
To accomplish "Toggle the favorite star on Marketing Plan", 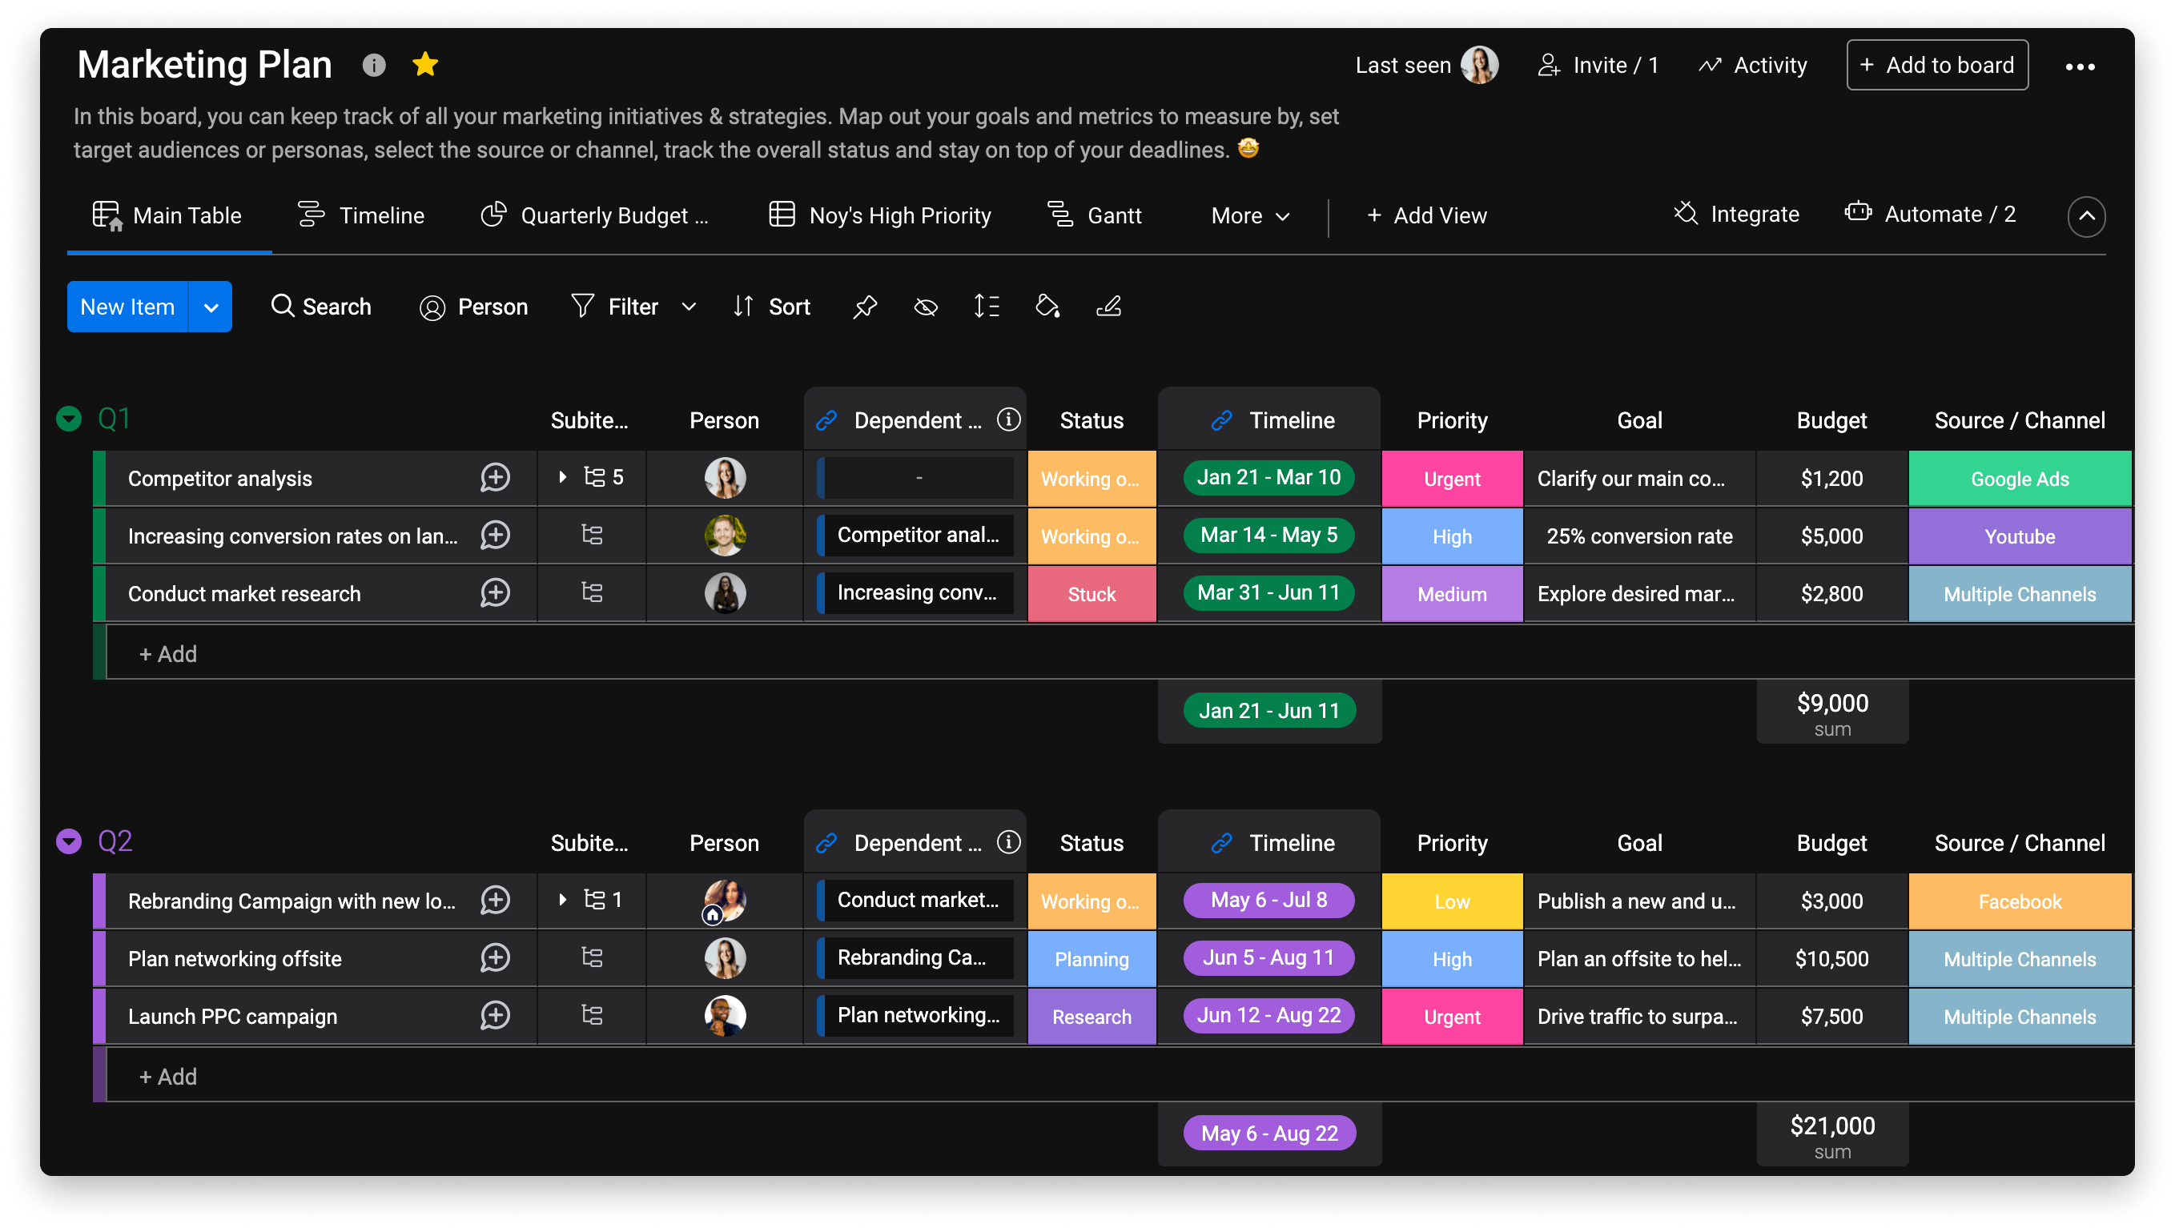I will [424, 63].
